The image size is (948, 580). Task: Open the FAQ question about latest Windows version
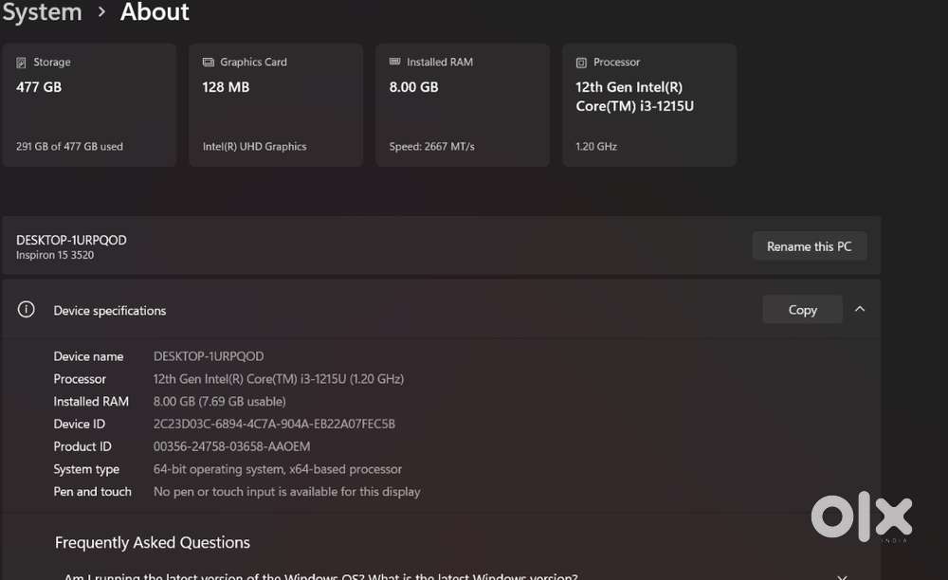tap(320, 575)
